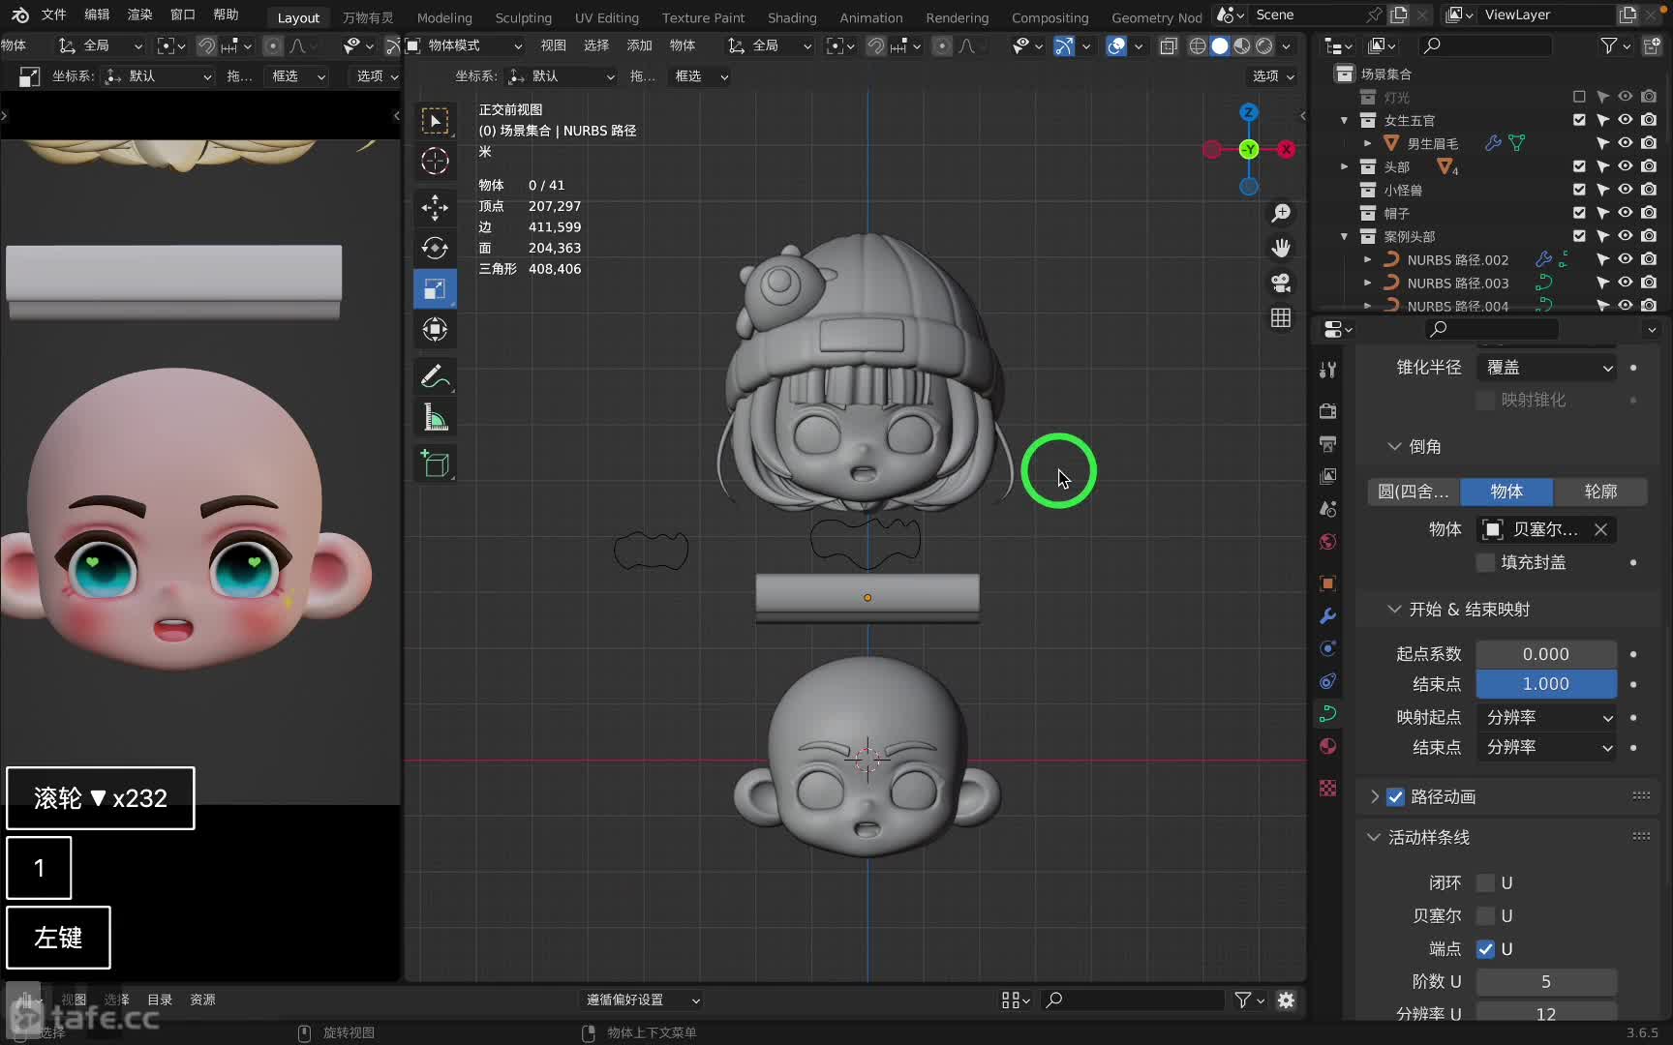
Task: Uncheck 女生五官 collection checkbox
Action: pyautogui.click(x=1579, y=120)
